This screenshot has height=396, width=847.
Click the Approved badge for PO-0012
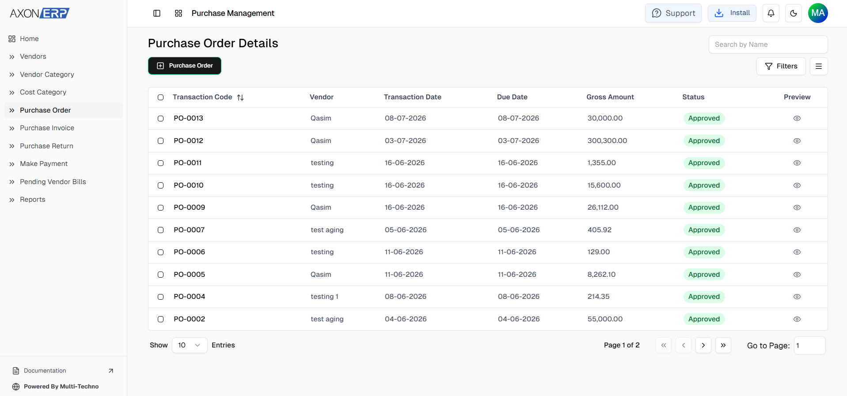click(704, 141)
